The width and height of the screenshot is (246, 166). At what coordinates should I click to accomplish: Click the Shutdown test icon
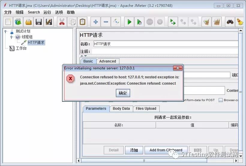coord(160,22)
